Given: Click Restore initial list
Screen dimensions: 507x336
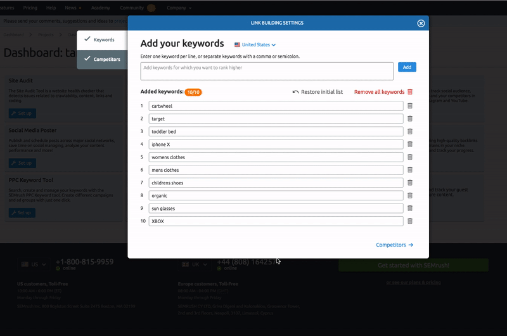Looking at the screenshot, I should click(318, 92).
